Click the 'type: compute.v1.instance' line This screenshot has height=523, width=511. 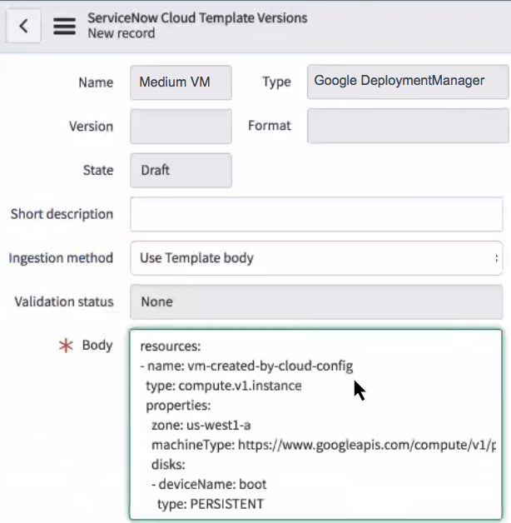point(224,386)
